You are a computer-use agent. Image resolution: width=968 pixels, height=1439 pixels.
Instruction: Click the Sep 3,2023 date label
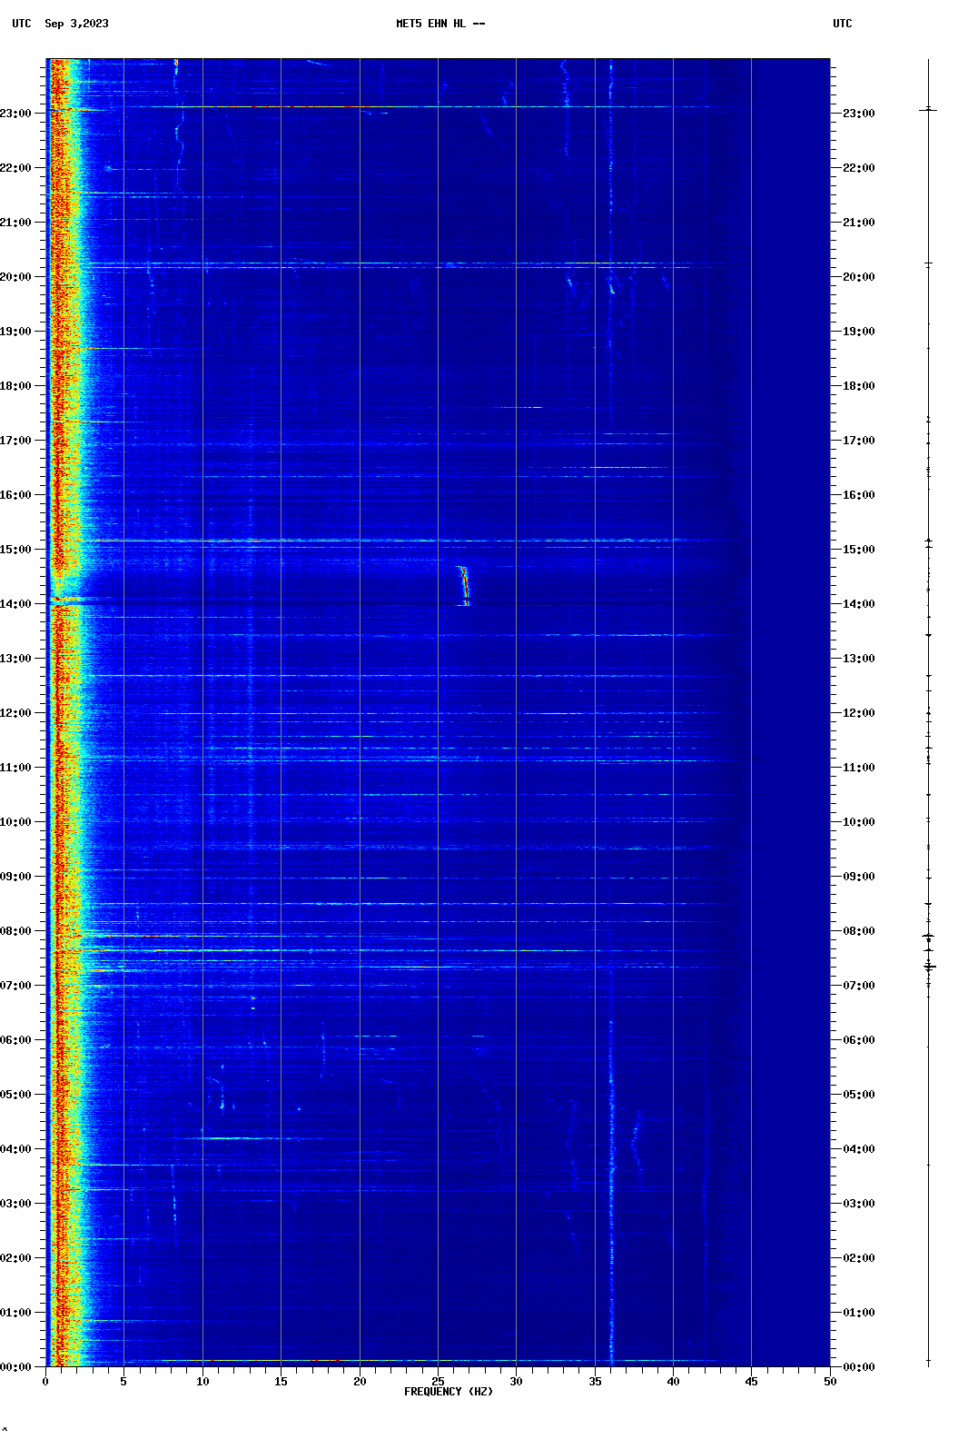[76, 24]
